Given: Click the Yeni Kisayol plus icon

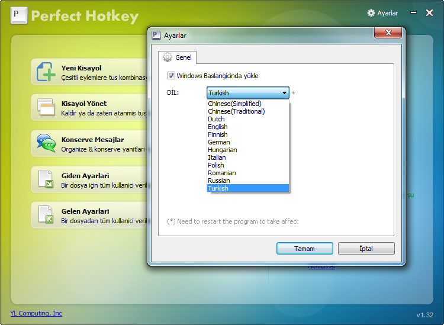Looking at the screenshot, I should point(46,72).
